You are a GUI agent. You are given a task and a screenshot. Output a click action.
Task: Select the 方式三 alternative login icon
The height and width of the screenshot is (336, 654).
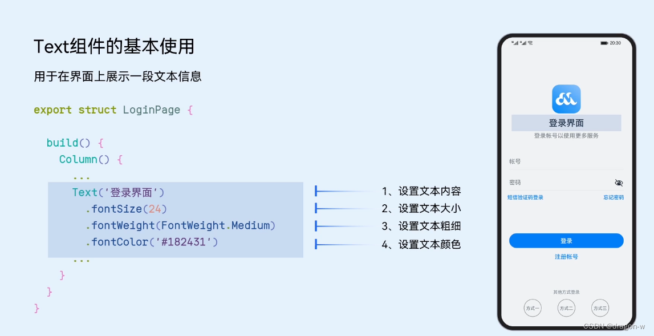coord(600,307)
